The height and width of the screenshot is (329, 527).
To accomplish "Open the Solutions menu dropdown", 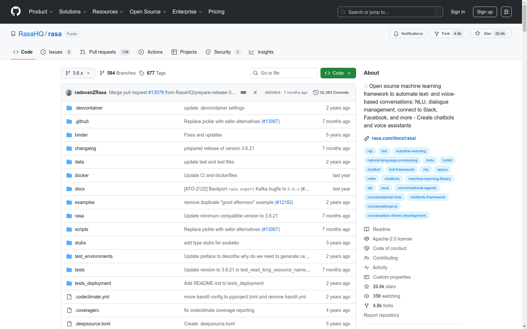I will point(73,12).
